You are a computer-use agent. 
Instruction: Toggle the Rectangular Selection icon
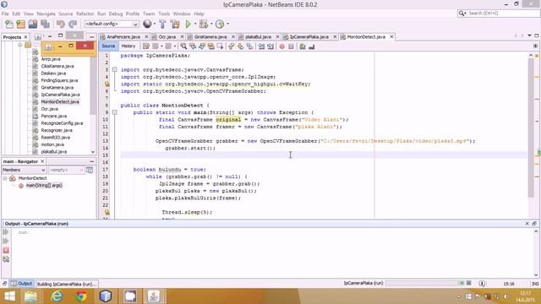tap(220, 46)
